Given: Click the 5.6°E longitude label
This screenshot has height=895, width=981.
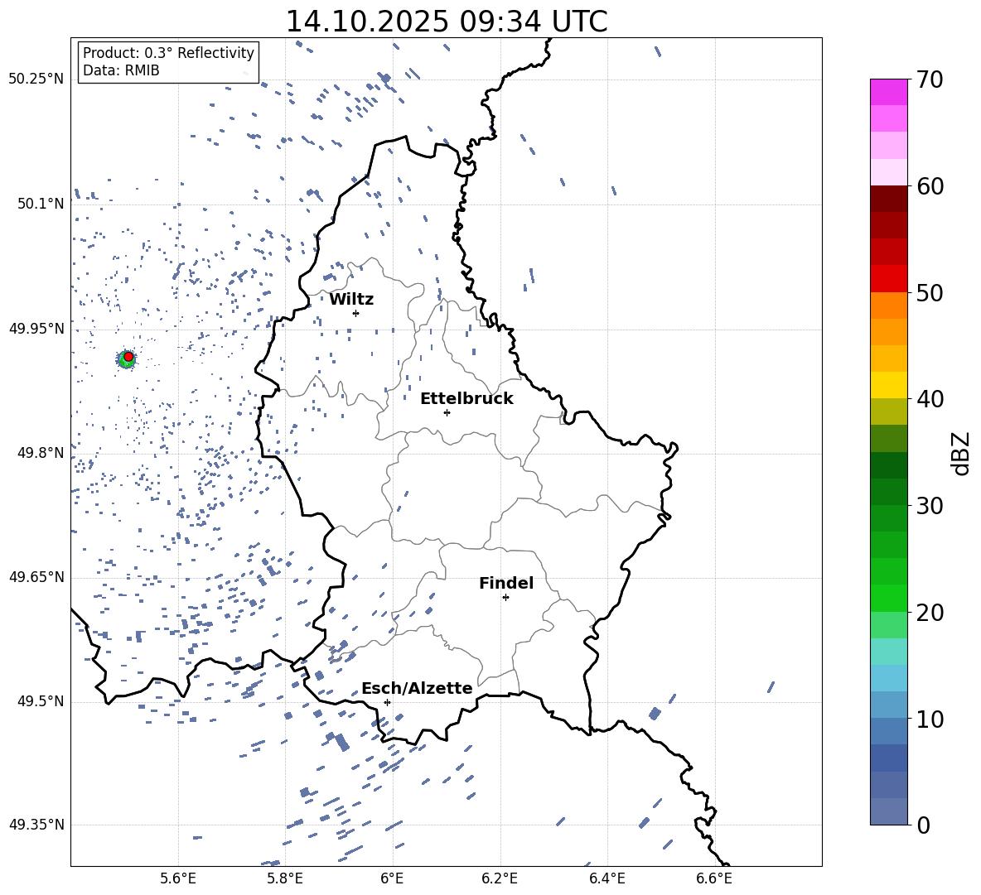Looking at the screenshot, I should click(x=178, y=878).
